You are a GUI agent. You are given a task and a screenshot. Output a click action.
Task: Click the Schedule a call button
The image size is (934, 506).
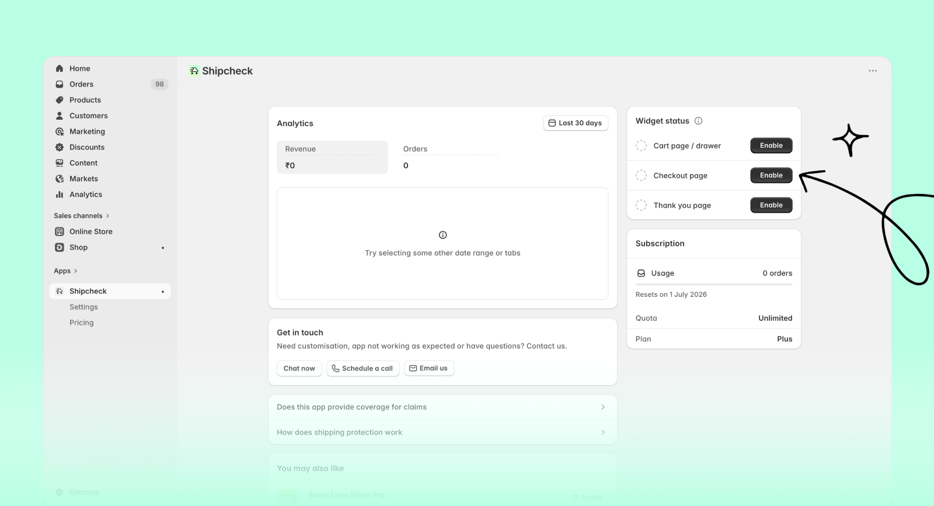tap(363, 368)
